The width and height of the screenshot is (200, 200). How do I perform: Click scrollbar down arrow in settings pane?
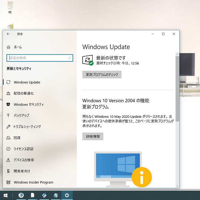(x=177, y=186)
